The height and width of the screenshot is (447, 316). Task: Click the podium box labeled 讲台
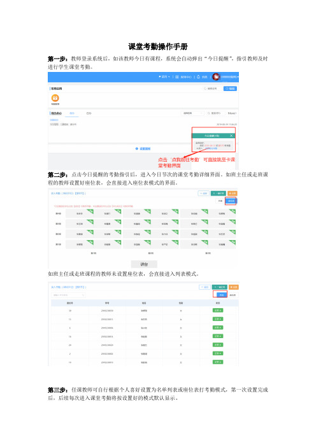(144, 264)
